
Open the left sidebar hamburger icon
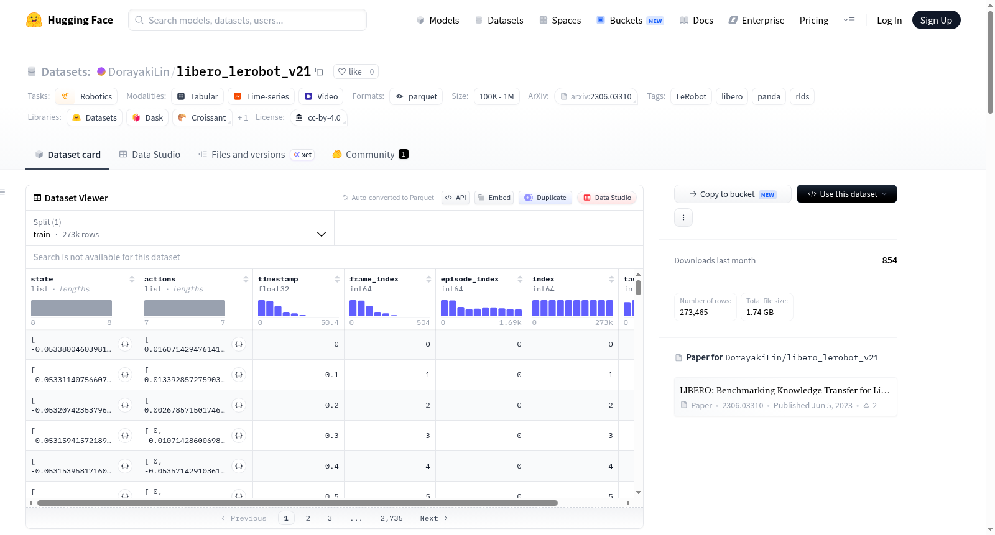pos(3,192)
